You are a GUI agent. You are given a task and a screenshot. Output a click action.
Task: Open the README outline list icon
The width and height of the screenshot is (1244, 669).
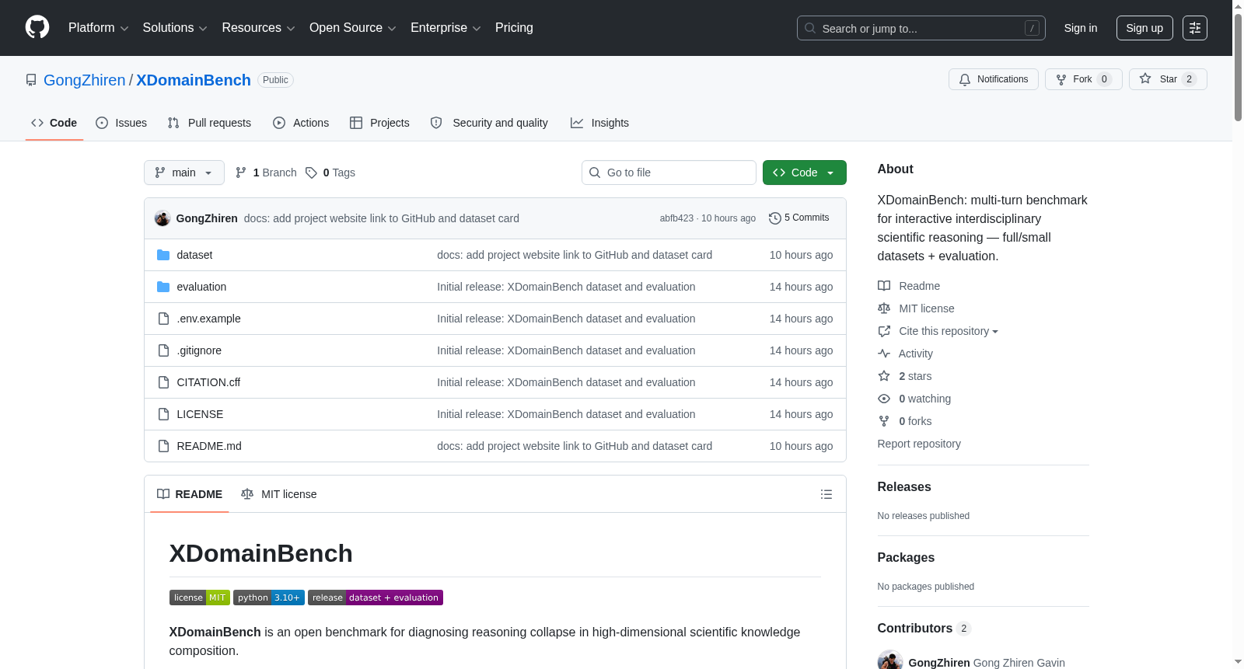tap(826, 494)
